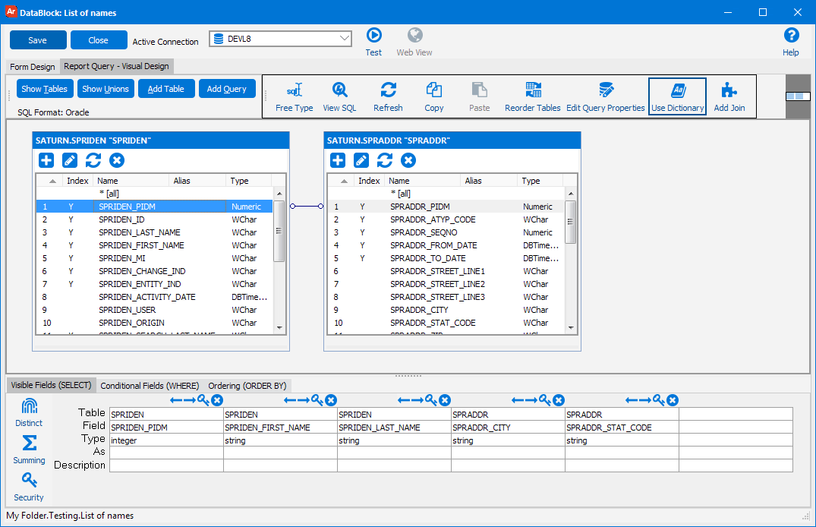
Task: Click the canvas overview thumbnail at top right
Action: coord(798,96)
